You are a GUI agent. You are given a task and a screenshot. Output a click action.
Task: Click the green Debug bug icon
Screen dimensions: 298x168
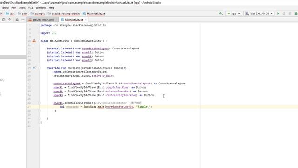click(296, 14)
